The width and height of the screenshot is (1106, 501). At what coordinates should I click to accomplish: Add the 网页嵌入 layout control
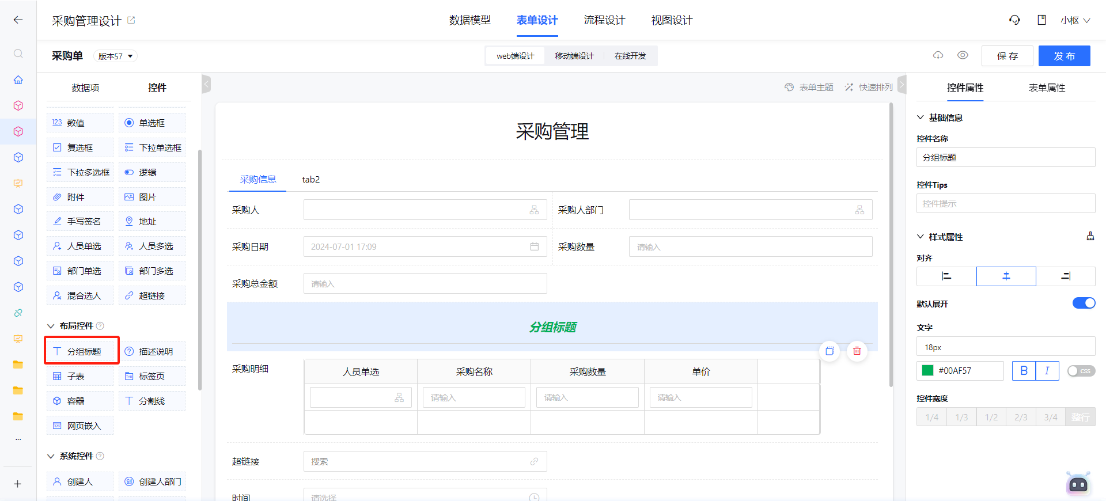80,426
